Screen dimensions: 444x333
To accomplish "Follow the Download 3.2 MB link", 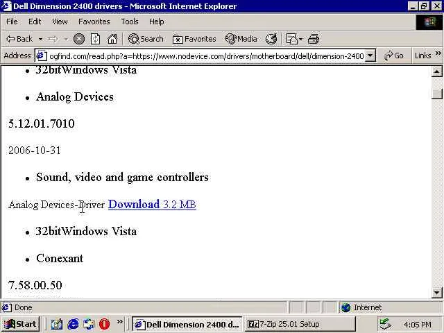I will (x=152, y=205).
